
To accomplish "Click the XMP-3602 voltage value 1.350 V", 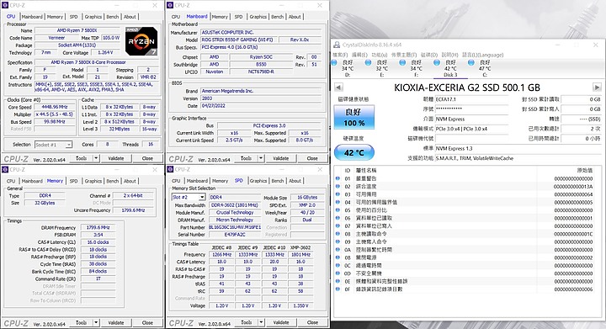I will (300, 305).
